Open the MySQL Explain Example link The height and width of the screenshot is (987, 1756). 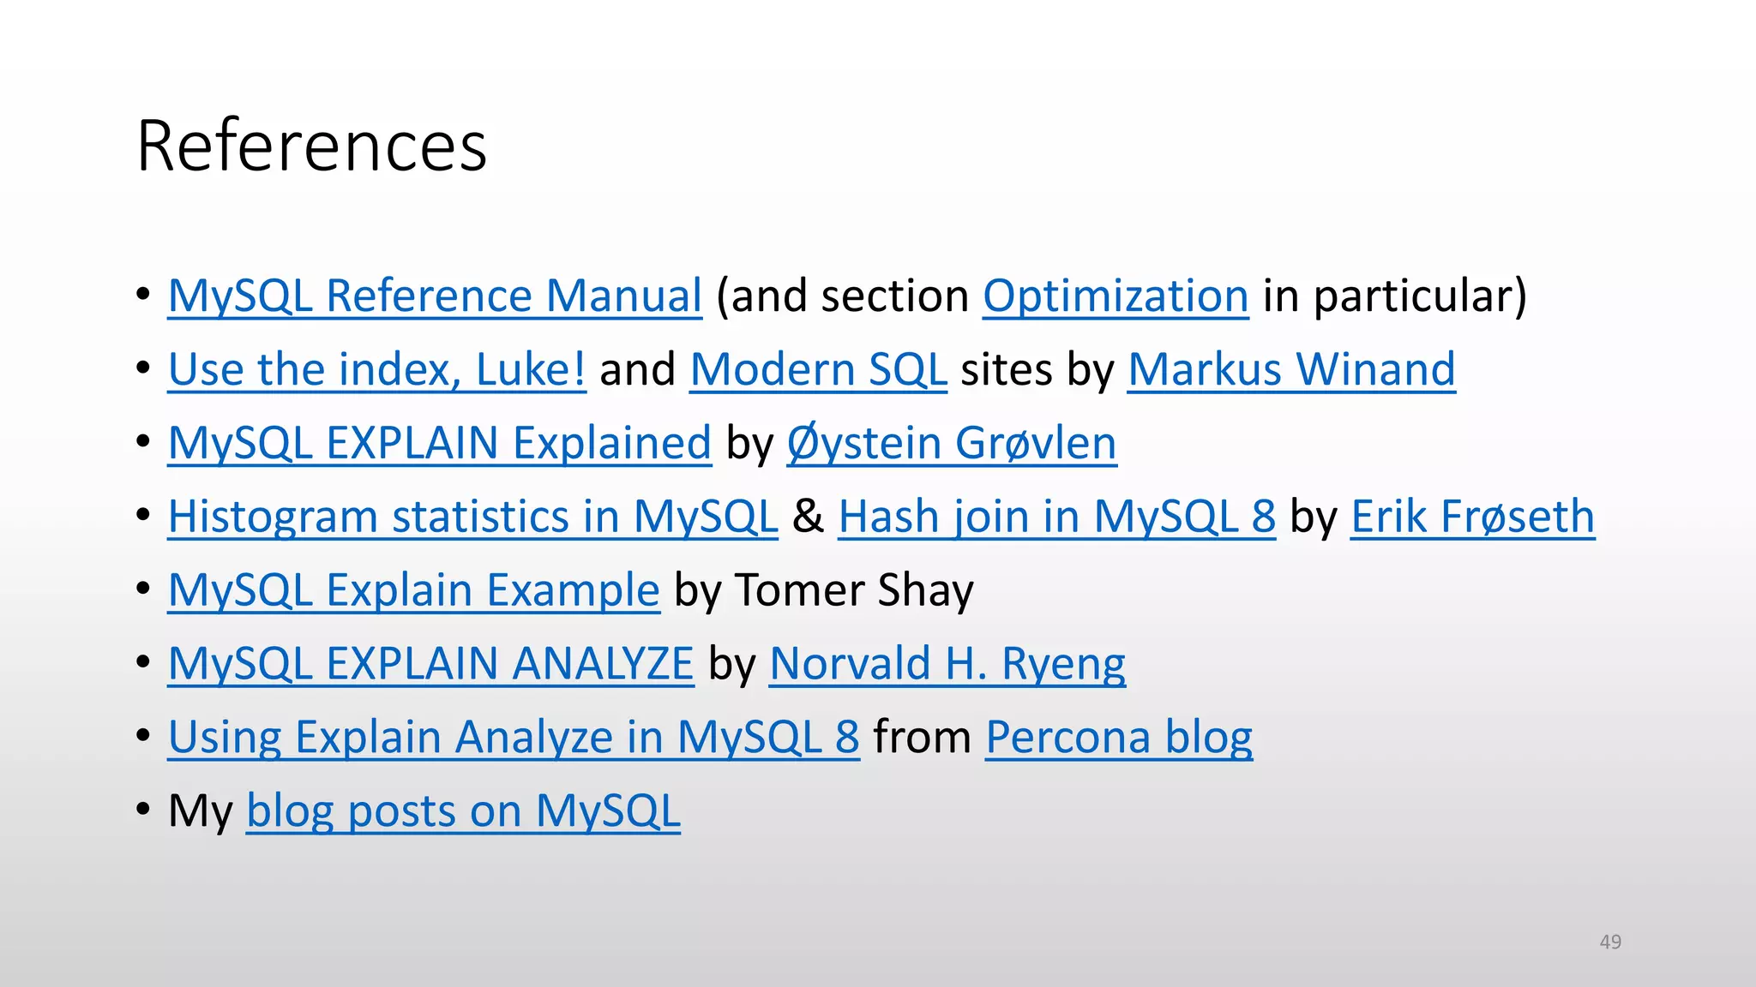(414, 591)
